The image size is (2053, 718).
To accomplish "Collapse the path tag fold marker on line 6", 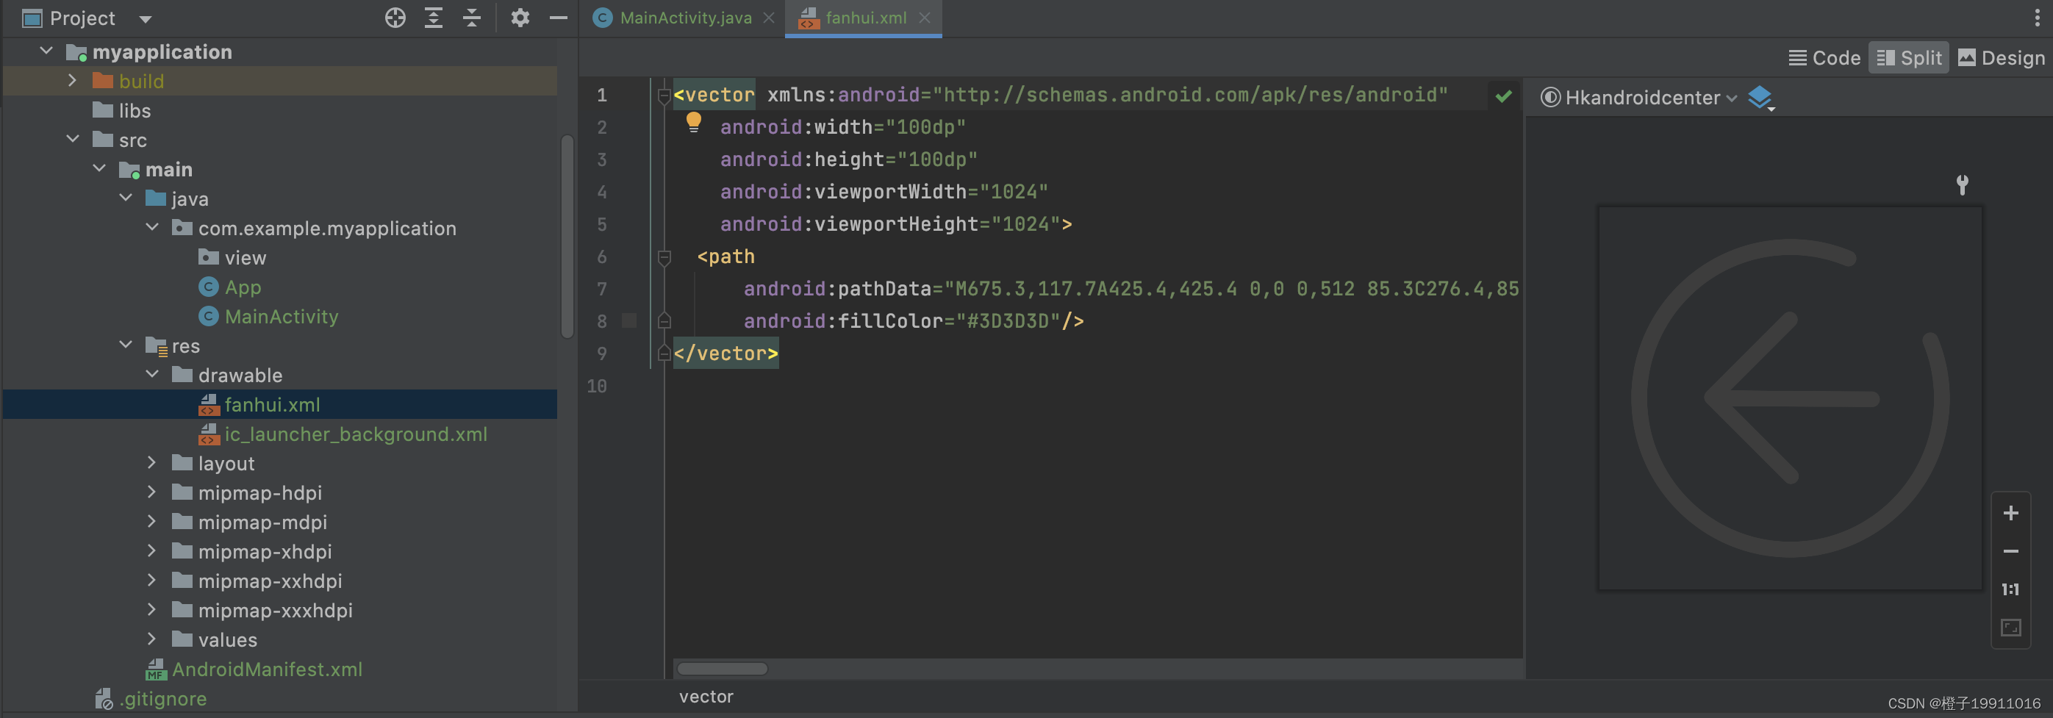I will [663, 256].
